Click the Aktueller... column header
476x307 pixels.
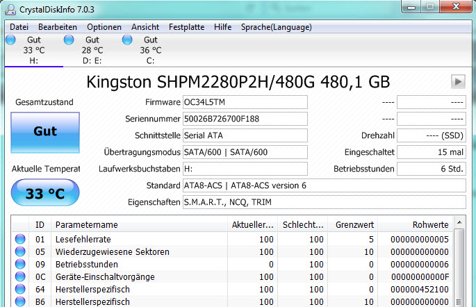coord(252,225)
